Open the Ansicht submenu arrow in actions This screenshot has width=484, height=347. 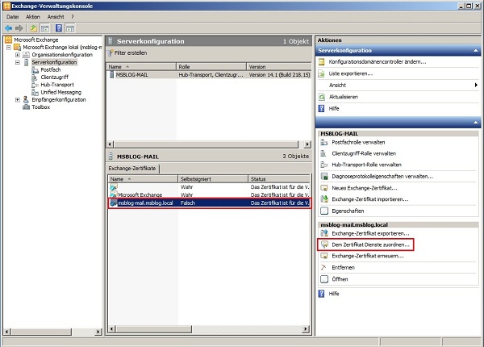(476, 85)
